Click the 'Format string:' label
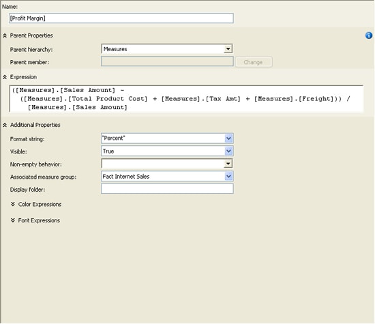 (27, 139)
